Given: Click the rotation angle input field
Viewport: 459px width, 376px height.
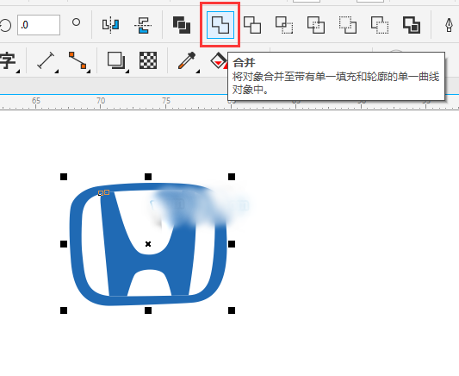Looking at the screenshot, I should coord(39,25).
